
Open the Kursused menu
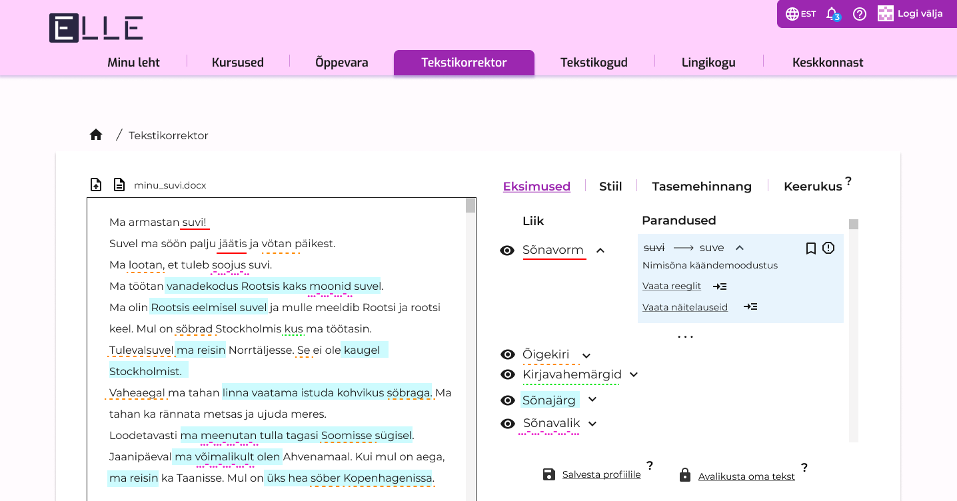pyautogui.click(x=238, y=63)
